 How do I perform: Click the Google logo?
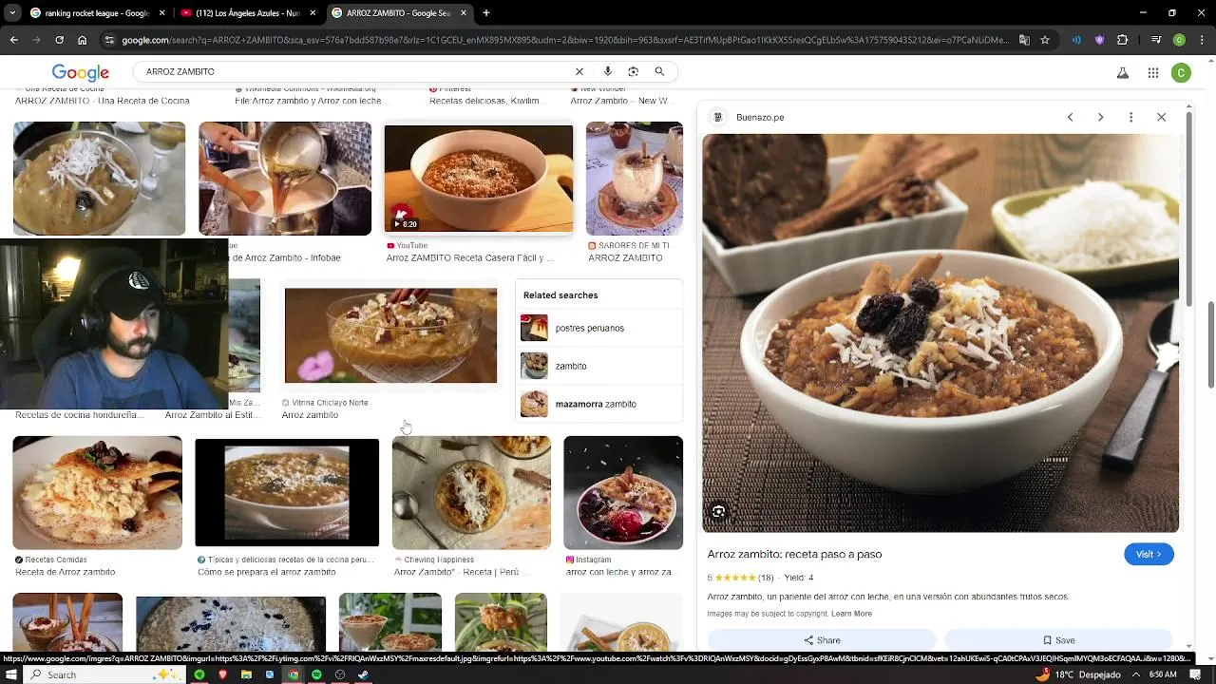[x=80, y=72]
